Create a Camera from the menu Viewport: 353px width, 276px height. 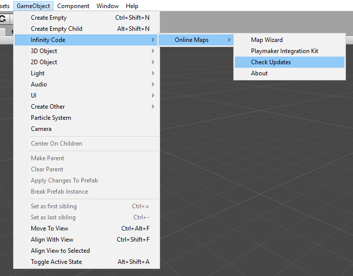click(x=87, y=129)
